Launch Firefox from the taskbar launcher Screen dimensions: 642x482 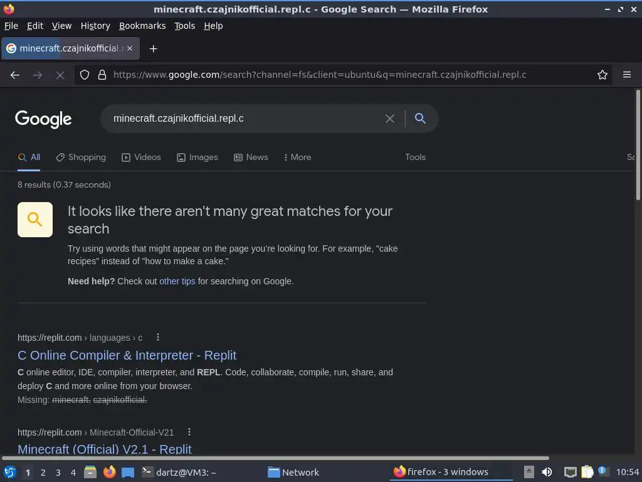109,472
